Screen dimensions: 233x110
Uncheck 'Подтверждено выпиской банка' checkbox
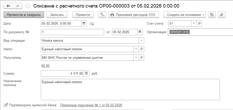tap(6, 105)
